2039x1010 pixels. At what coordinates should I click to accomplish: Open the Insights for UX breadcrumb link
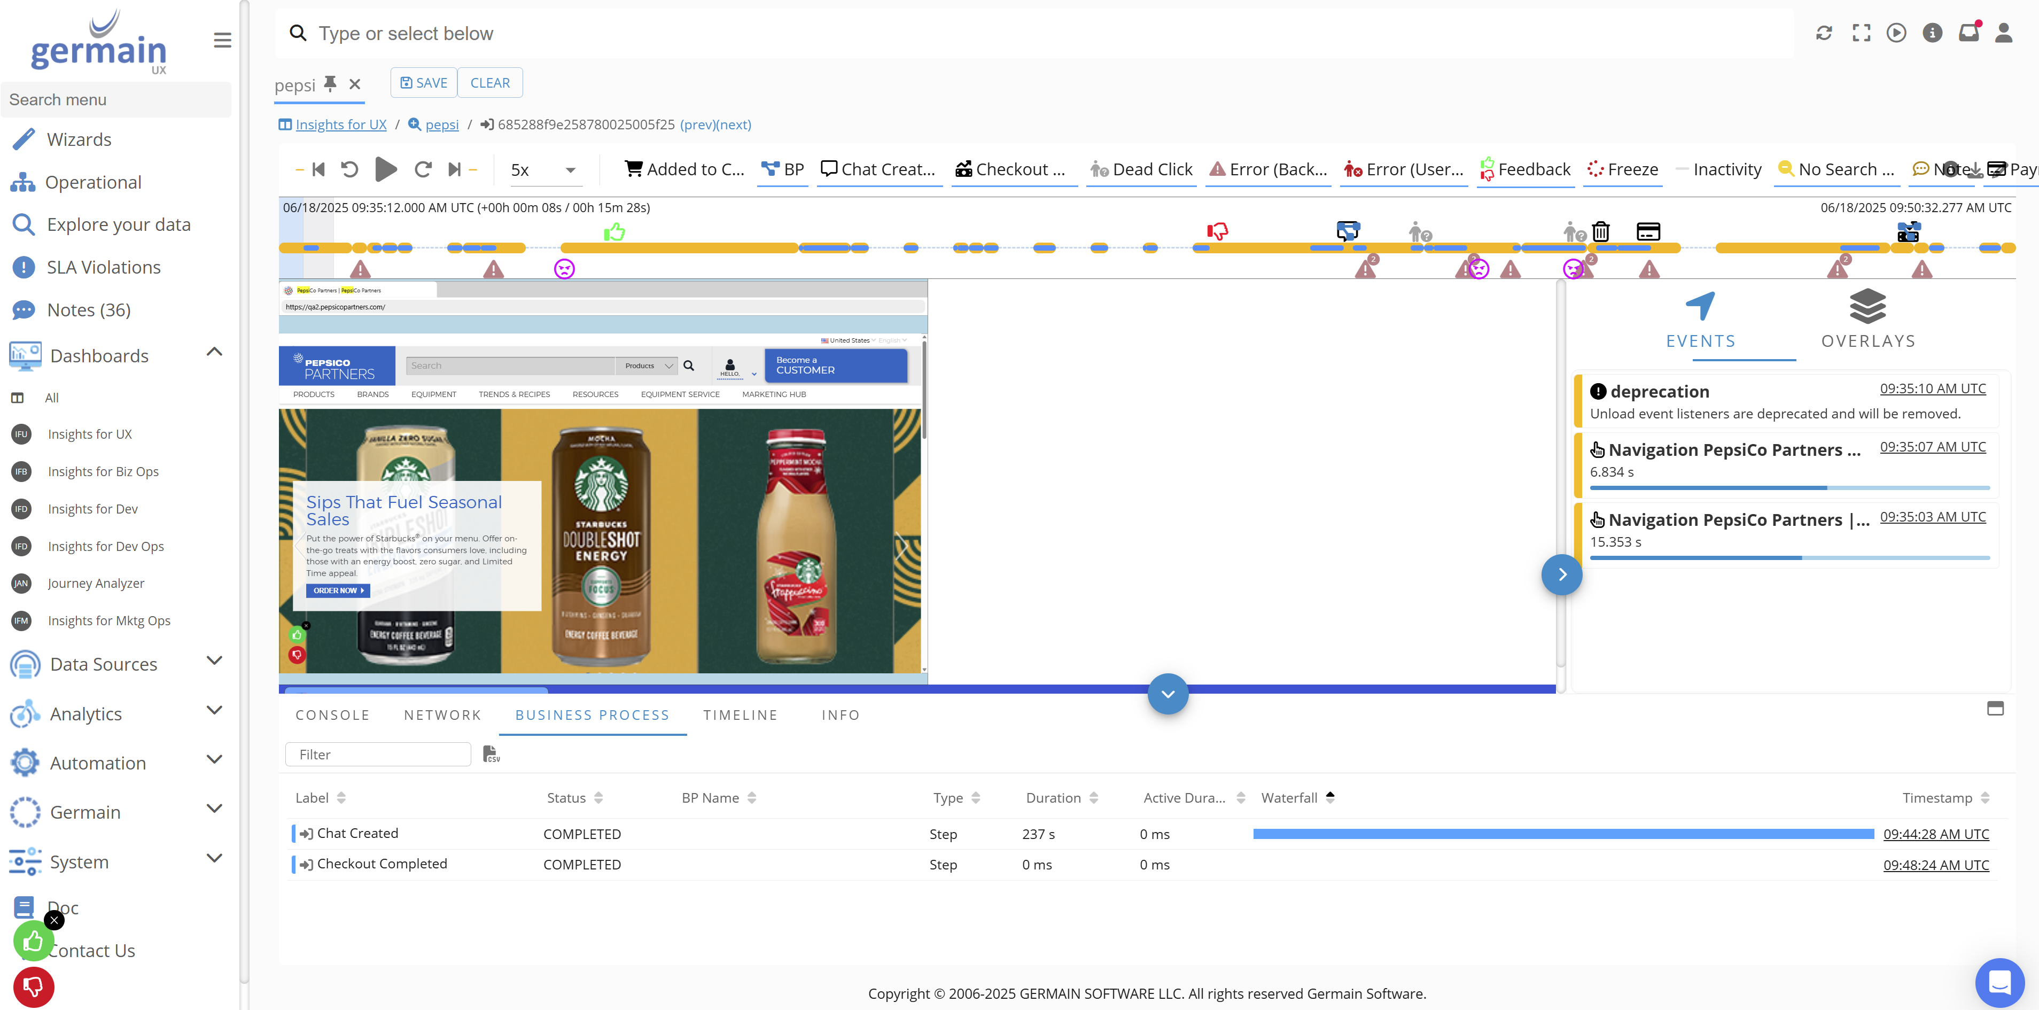[340, 125]
